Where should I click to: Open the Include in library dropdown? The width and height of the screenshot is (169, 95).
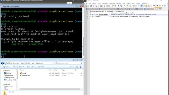pos(18,67)
